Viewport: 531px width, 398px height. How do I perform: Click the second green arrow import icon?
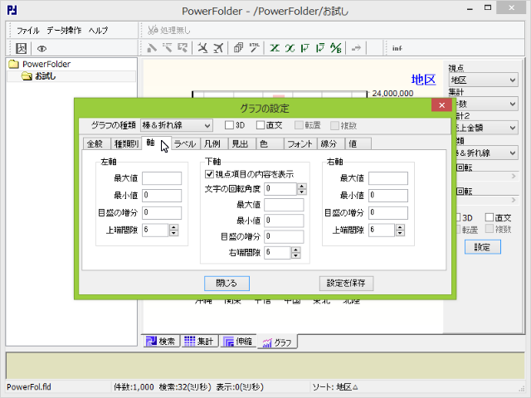click(x=320, y=48)
